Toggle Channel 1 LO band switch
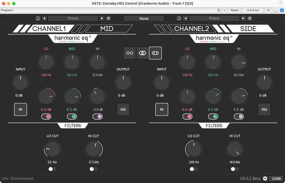This screenshot has width=285, height=183. click(x=46, y=116)
